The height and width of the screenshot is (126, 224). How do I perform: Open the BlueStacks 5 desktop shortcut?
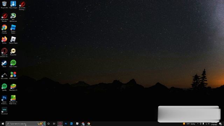tap(13, 87)
